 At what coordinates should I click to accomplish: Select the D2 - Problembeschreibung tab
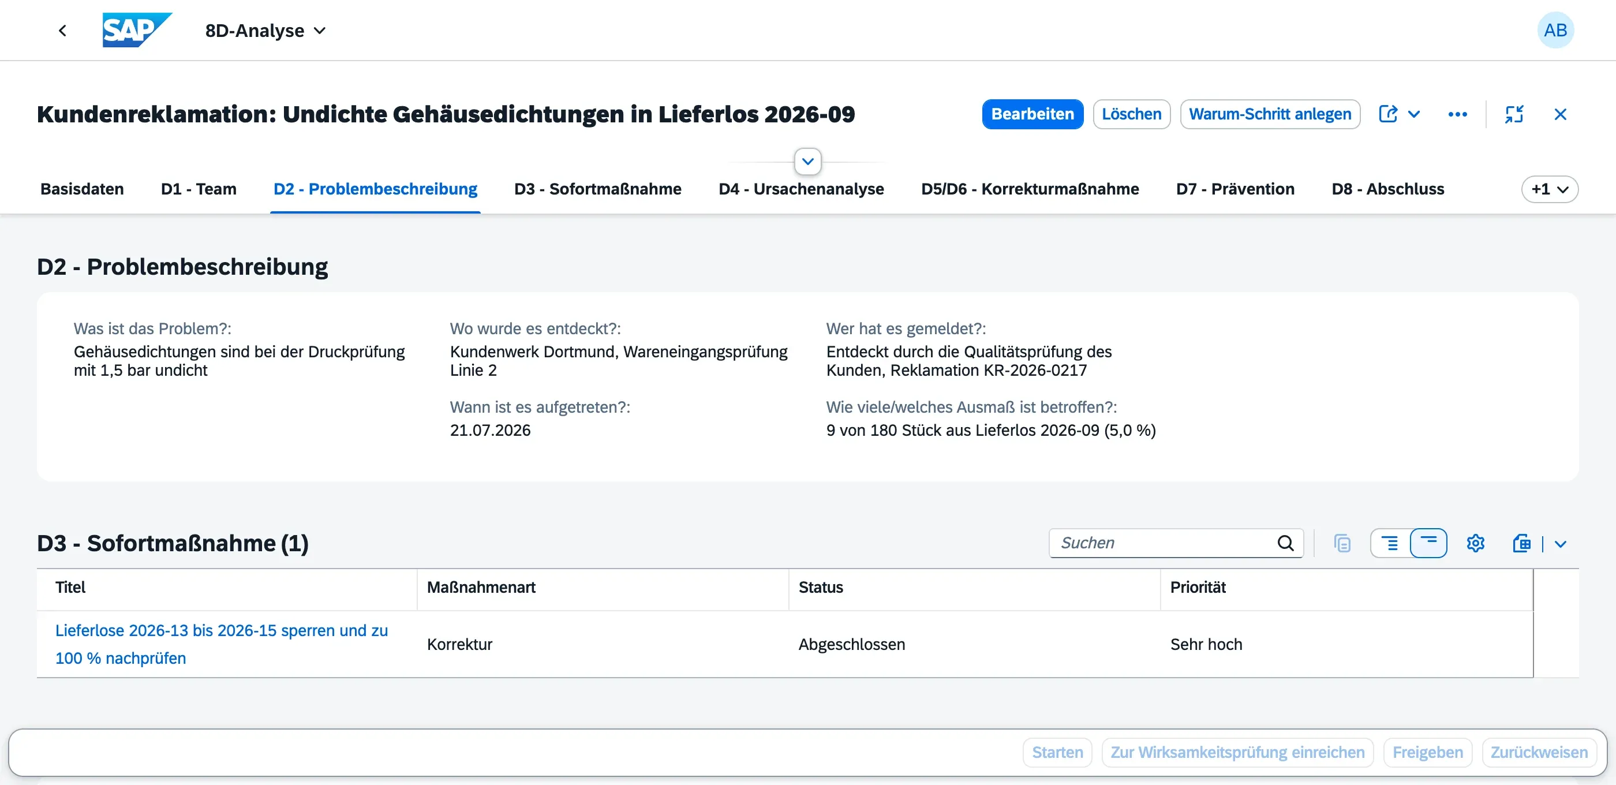[375, 189]
